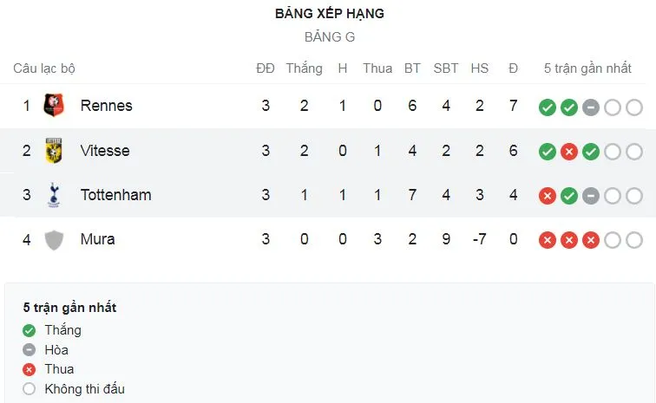Click Tottenham's first red loss icon

coord(547,196)
